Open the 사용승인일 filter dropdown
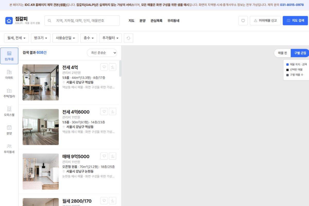 [65, 38]
